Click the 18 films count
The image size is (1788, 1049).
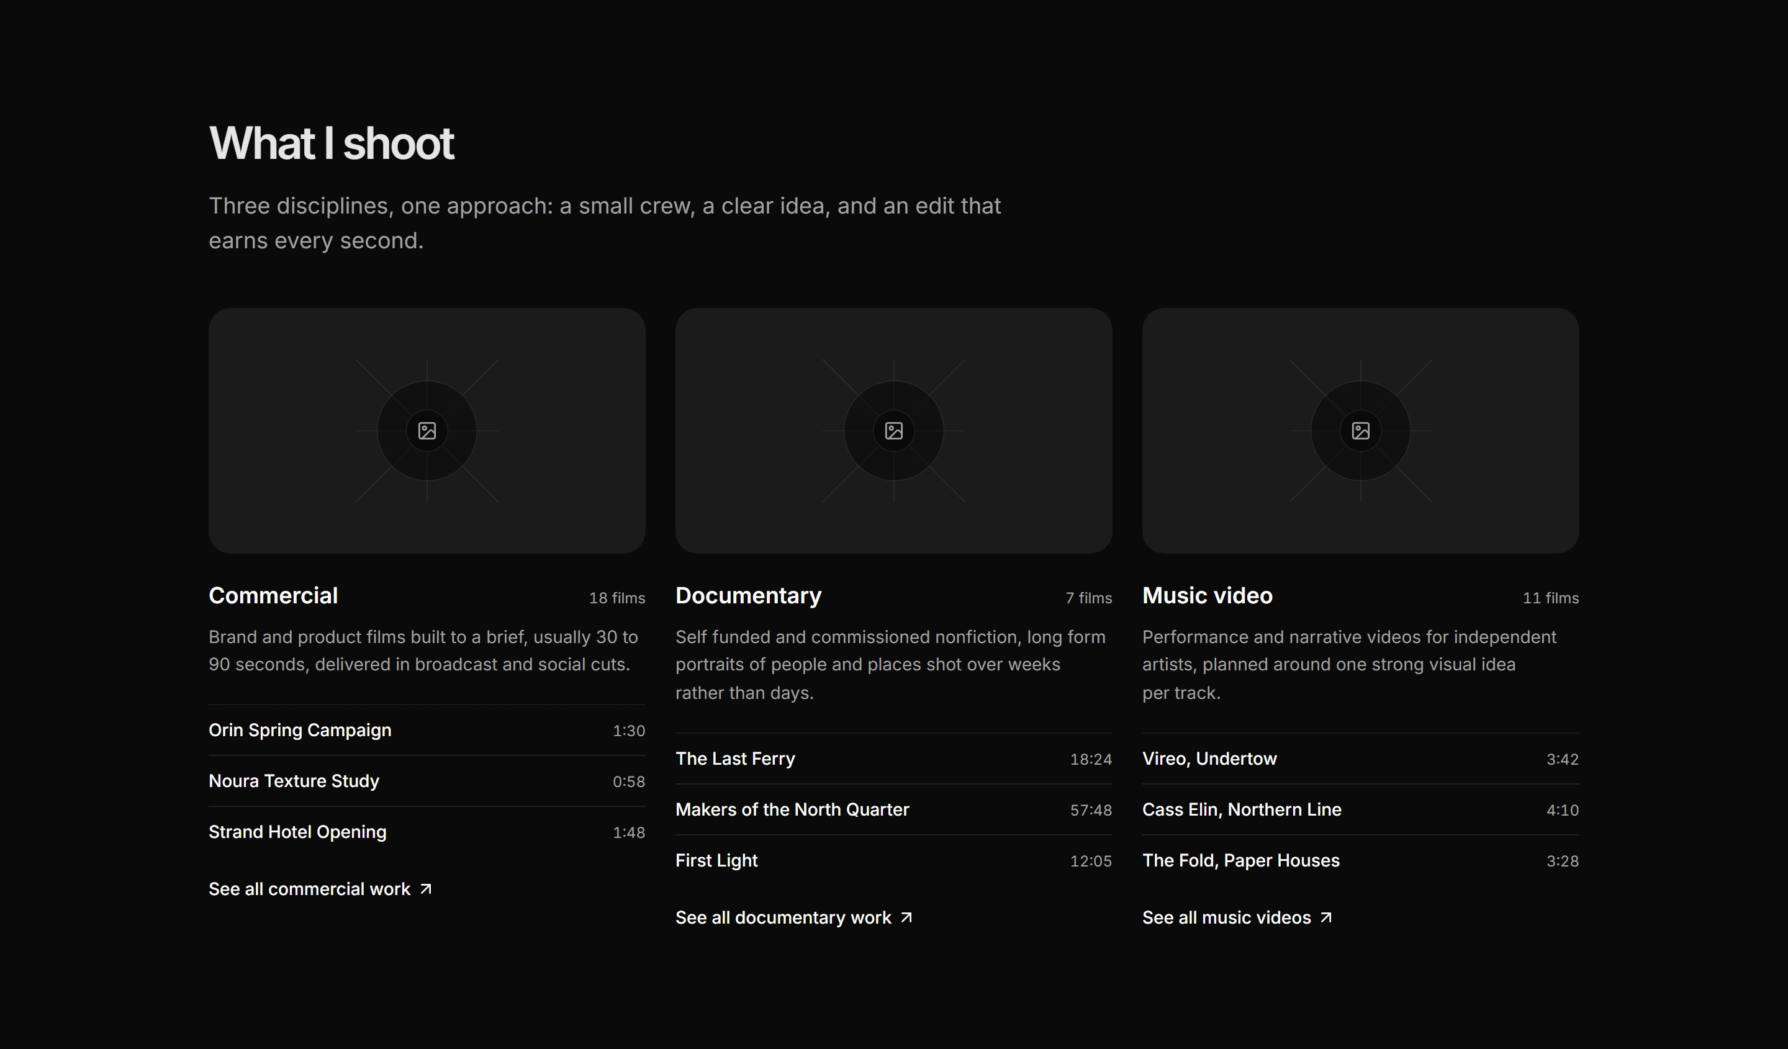(x=616, y=598)
